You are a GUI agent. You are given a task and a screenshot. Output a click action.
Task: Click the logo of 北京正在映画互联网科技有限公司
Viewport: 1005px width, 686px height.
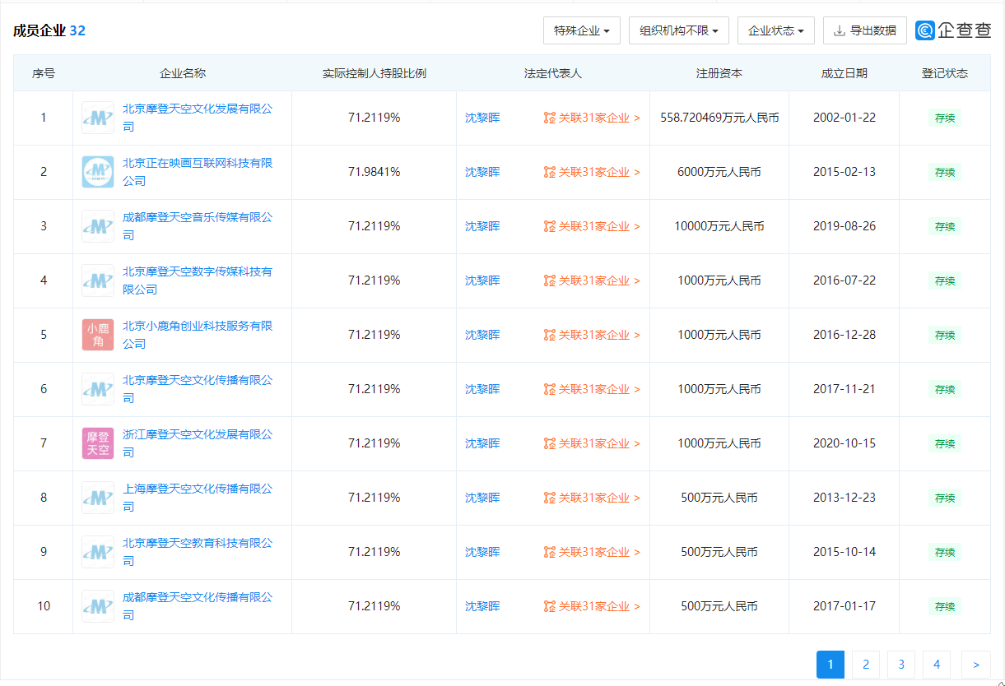(98, 172)
